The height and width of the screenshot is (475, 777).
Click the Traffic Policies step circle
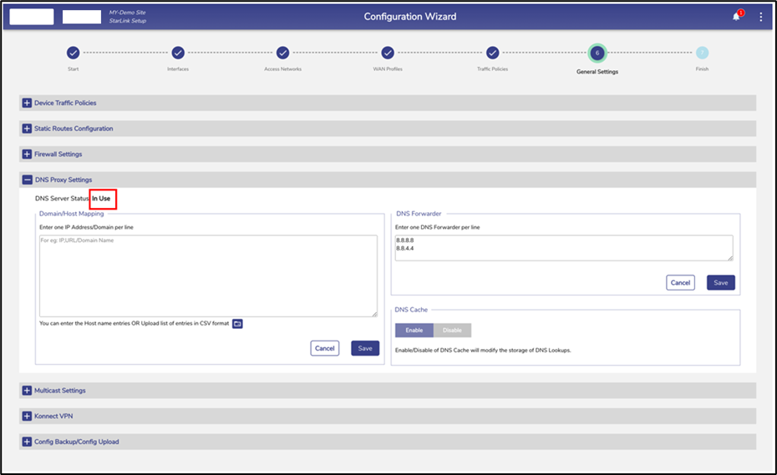[493, 53]
